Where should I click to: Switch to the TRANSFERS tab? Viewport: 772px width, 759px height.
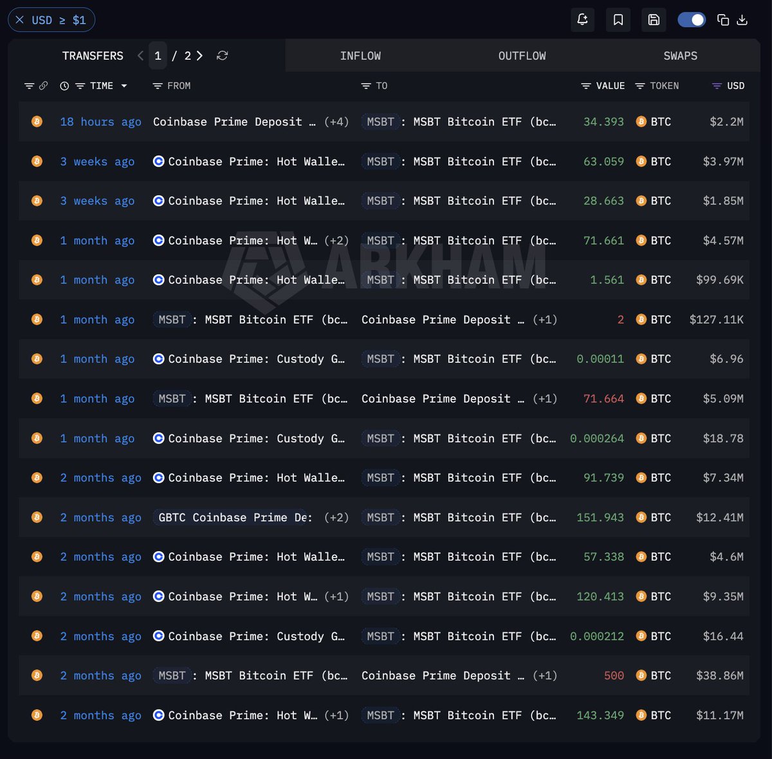tap(93, 56)
